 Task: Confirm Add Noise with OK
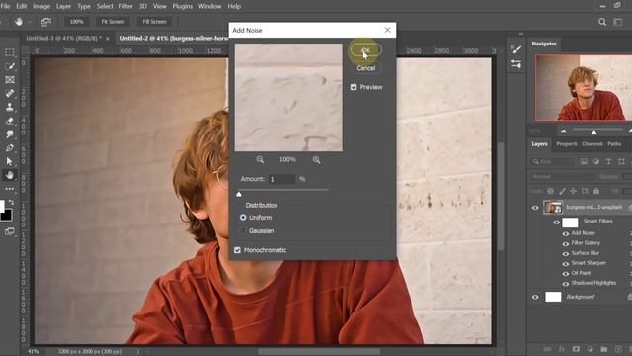[x=366, y=50]
